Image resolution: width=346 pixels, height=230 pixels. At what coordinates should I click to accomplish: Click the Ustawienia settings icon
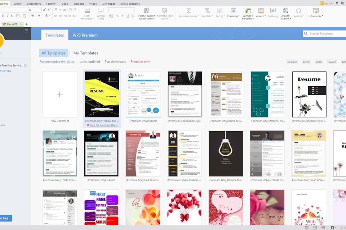pos(316,10)
